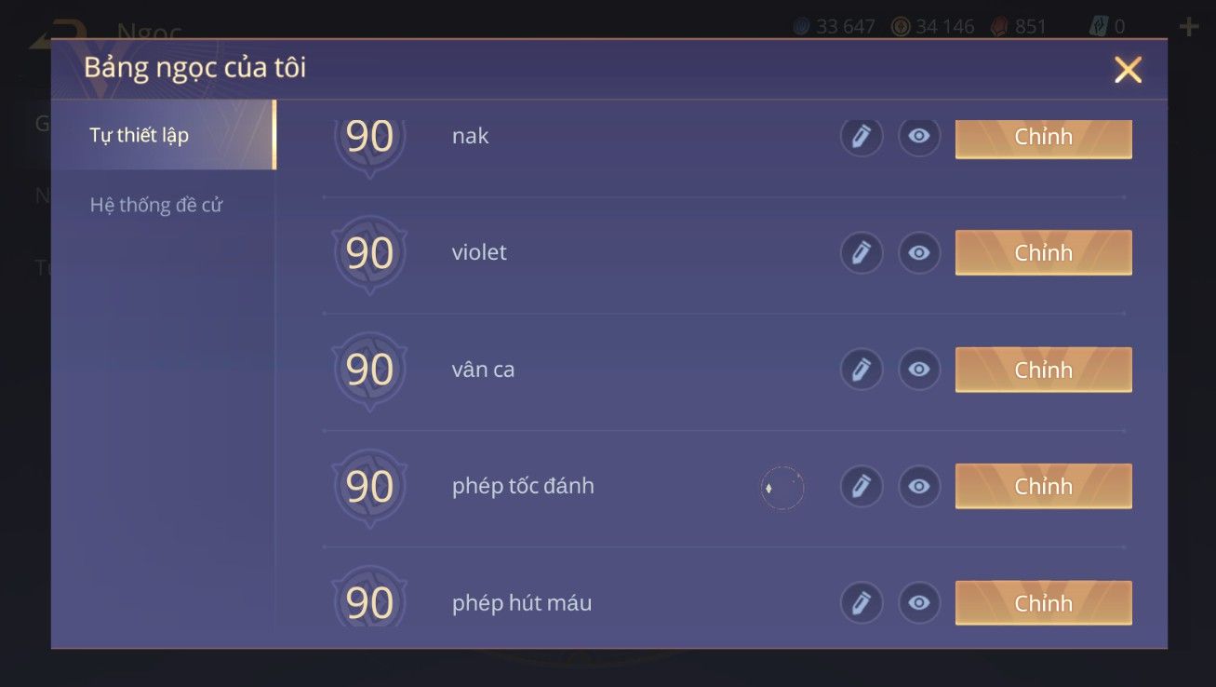View phép hút máu via eye icon
Image resolution: width=1216 pixels, height=687 pixels.
pyautogui.click(x=919, y=603)
